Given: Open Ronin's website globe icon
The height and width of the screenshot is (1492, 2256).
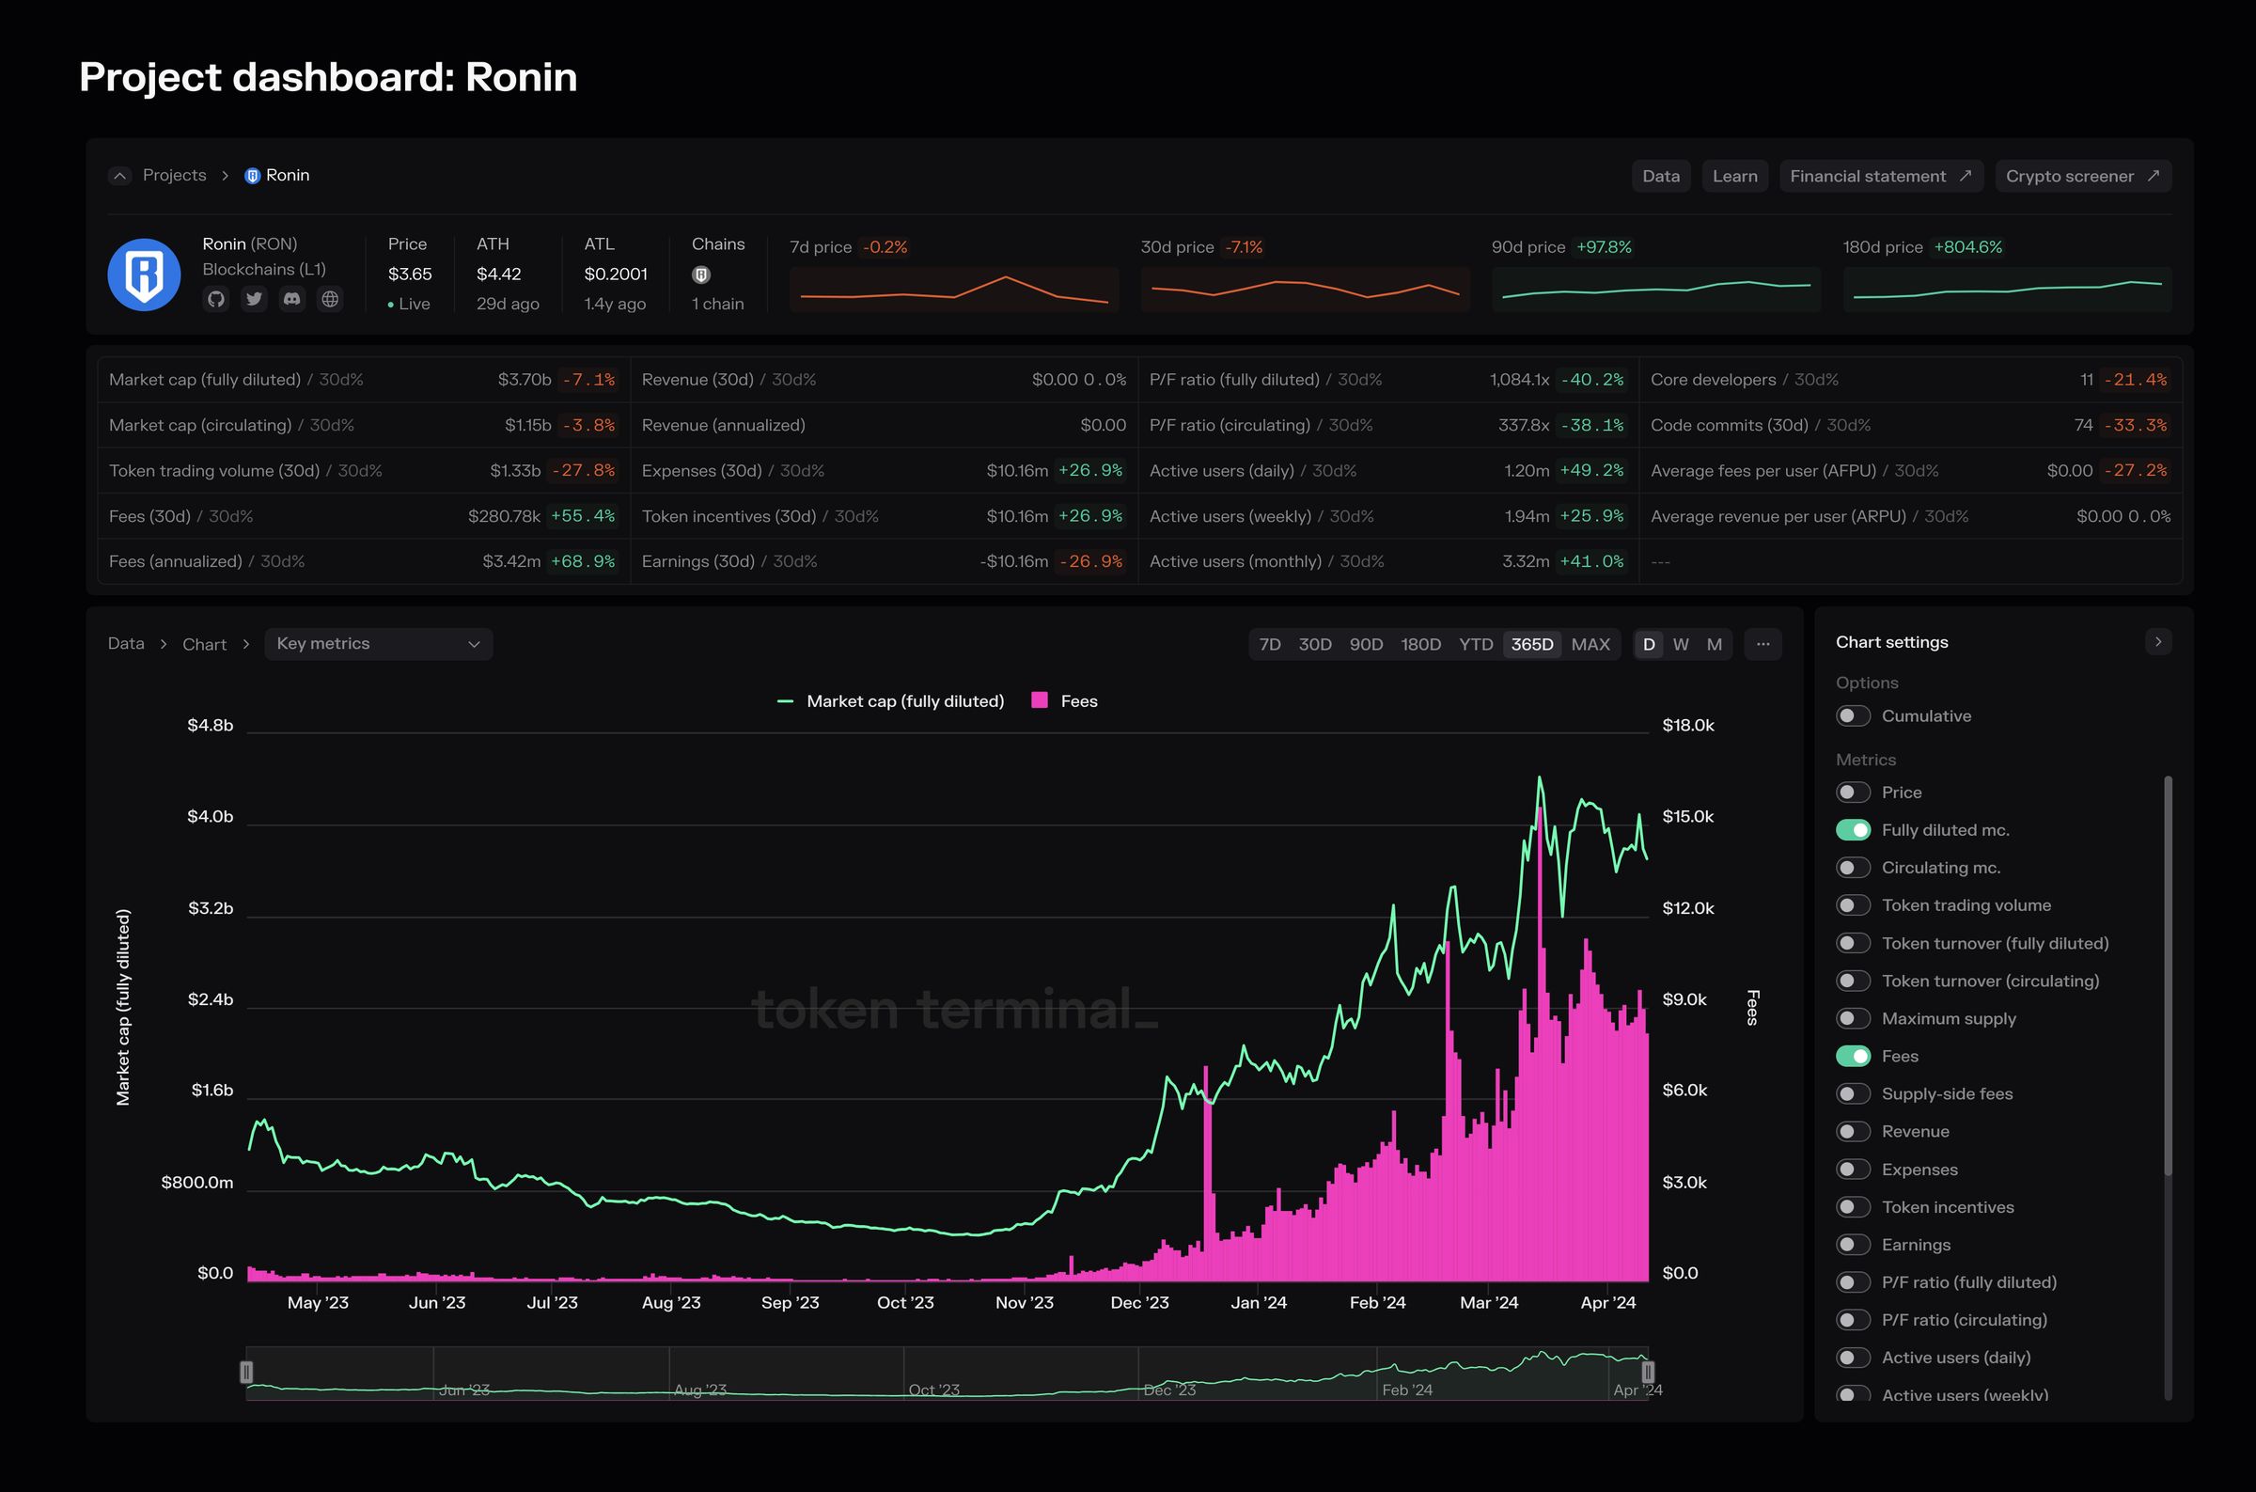Looking at the screenshot, I should [330, 299].
